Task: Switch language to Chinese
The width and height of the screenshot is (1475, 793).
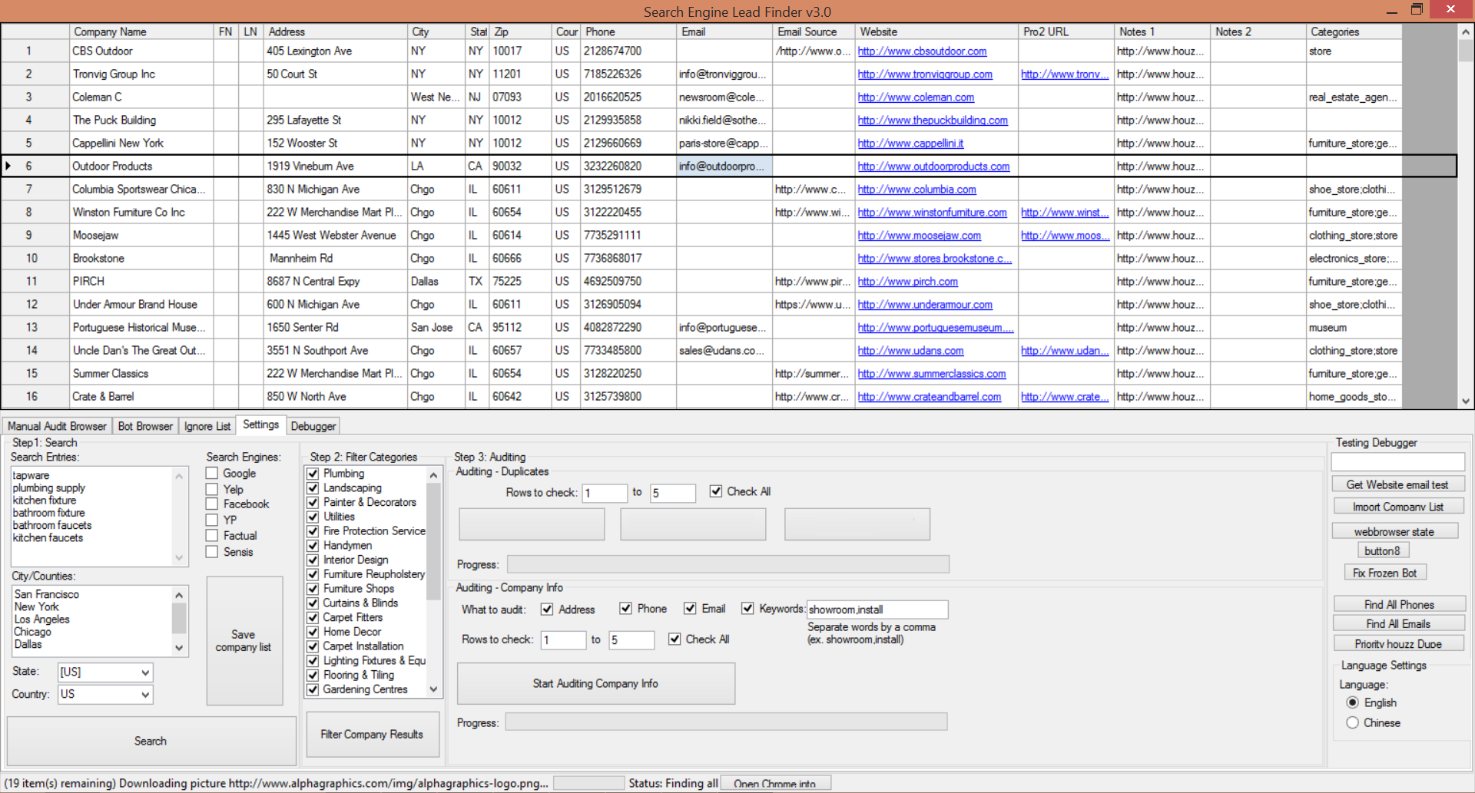Action: [x=1353, y=722]
